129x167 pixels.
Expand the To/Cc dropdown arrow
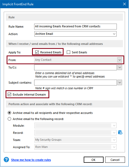tap(120, 67)
